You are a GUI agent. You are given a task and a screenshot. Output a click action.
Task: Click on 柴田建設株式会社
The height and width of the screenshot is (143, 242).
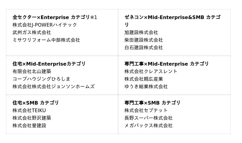point(143,40)
